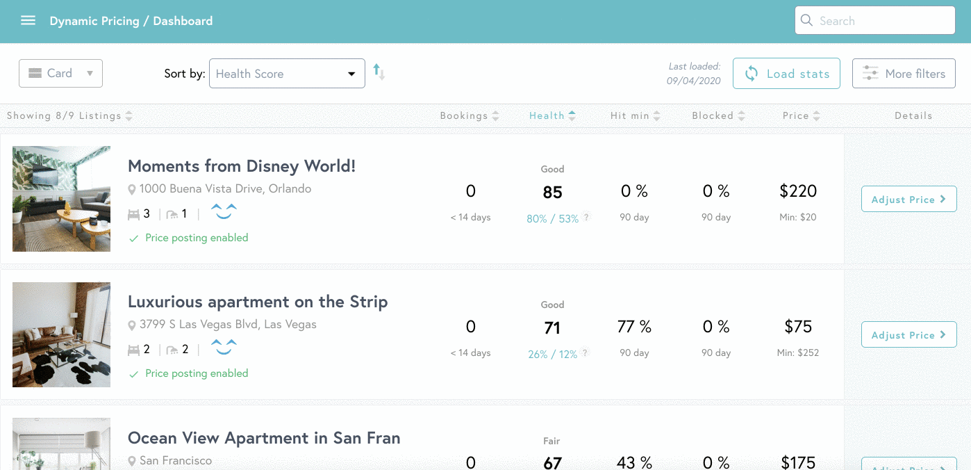Click location pin for 3799 S Las Vegas Blvd
The width and height of the screenshot is (971, 470).
click(132, 325)
